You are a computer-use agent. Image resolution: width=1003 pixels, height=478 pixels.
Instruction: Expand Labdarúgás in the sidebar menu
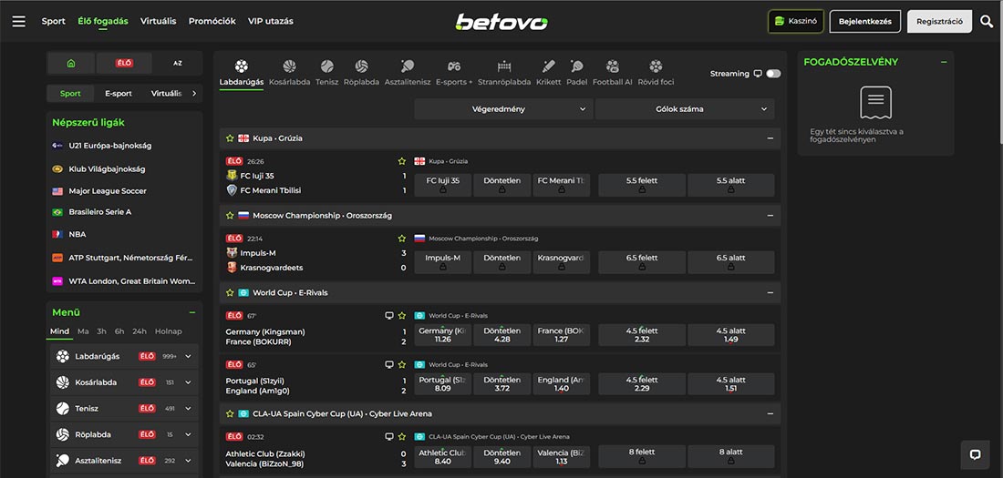click(x=188, y=357)
